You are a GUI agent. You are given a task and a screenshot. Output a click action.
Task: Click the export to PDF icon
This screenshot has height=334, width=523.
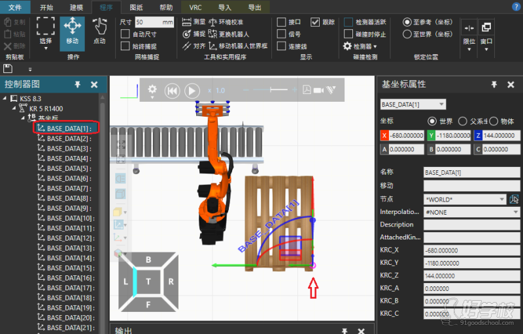306,90
